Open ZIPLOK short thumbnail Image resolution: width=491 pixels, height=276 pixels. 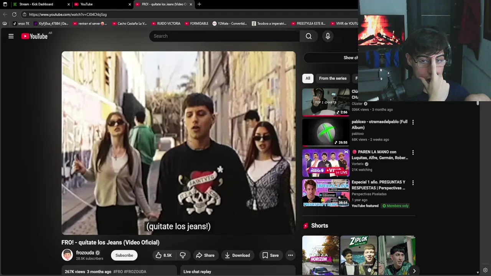pyautogui.click(x=359, y=255)
